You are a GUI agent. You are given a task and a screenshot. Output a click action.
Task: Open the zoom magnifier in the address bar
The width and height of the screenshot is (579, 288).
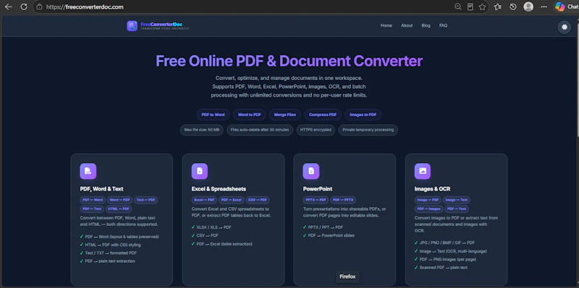pyautogui.click(x=457, y=6)
